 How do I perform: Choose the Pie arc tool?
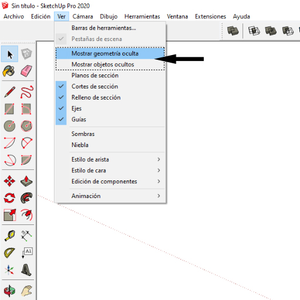click(x=26, y=160)
